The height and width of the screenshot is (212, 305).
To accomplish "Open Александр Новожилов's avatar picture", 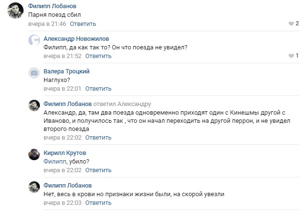I will pyautogui.click(x=34, y=40).
